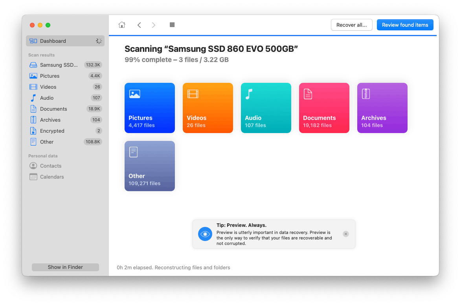This screenshot has height=305, width=461.
Task: Select Pictures in the sidebar
Action: pyautogui.click(x=65, y=76)
